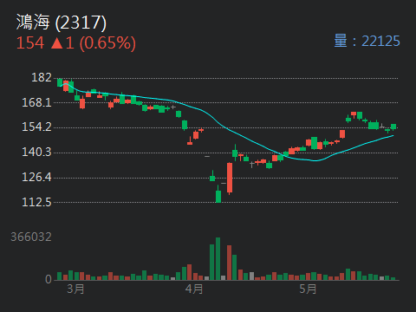The image size is (416, 312).
Task: Click the 4月 date axis label
Action: 194,289
